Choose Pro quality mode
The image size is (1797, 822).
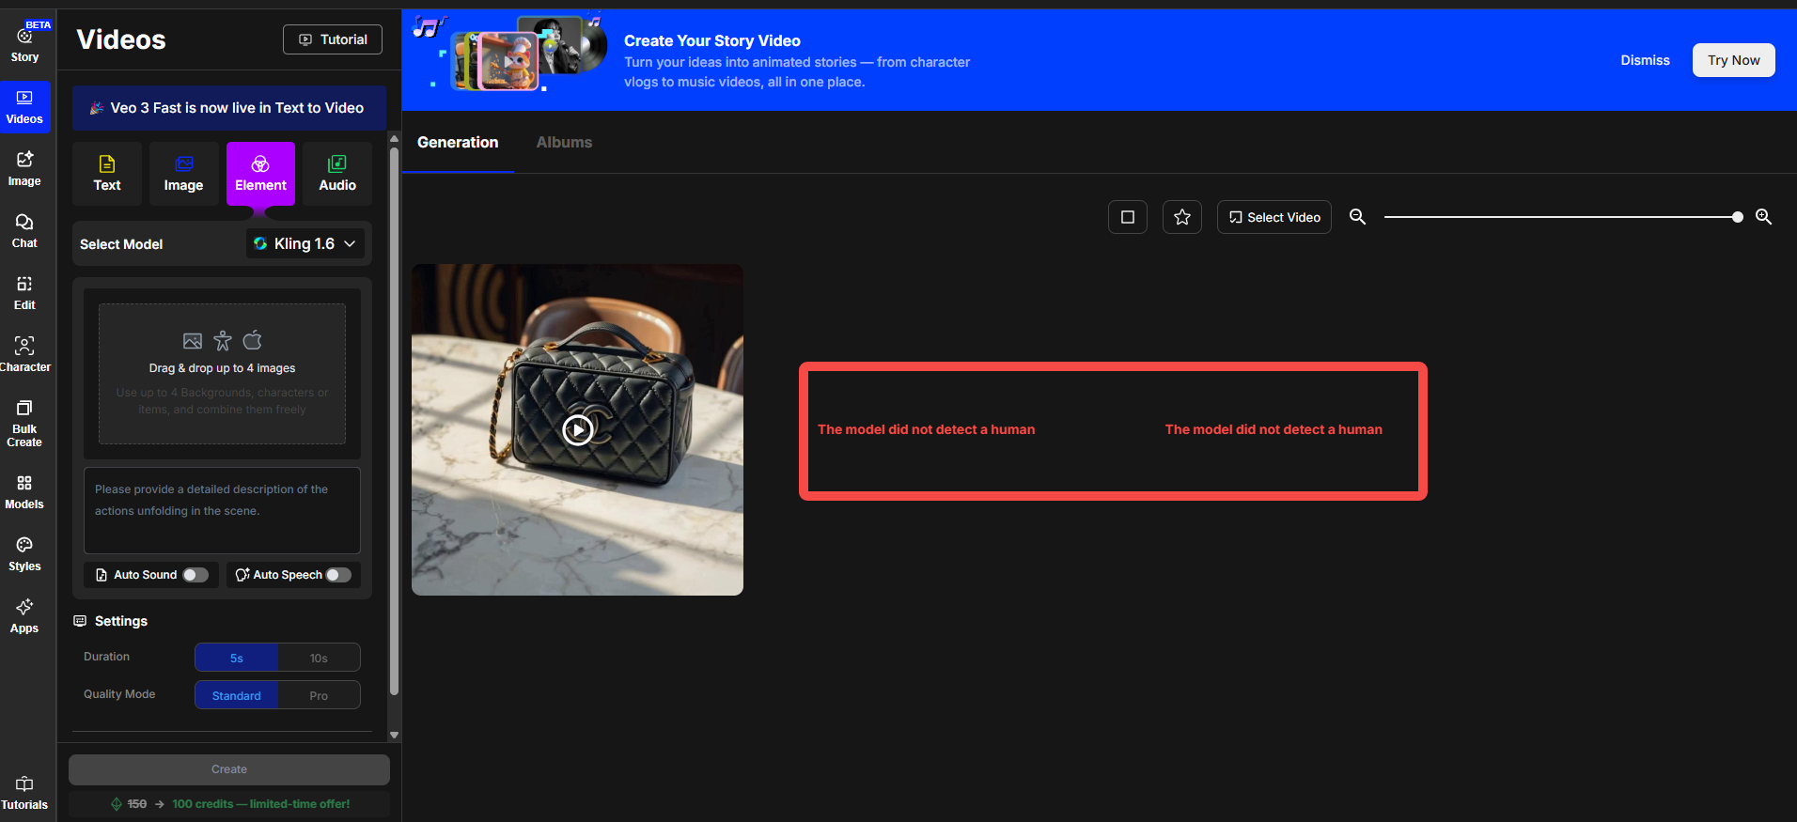(320, 695)
